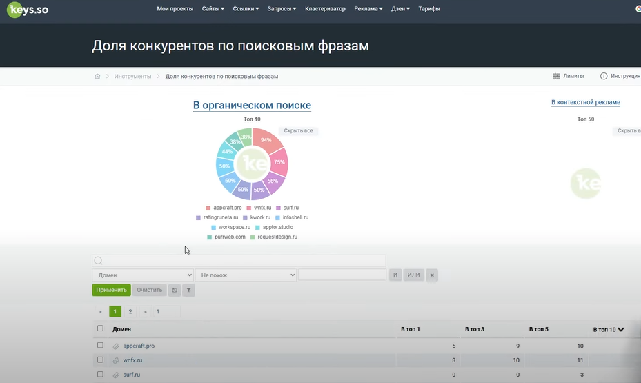Open the appcraft.pro domain link

tap(139, 346)
